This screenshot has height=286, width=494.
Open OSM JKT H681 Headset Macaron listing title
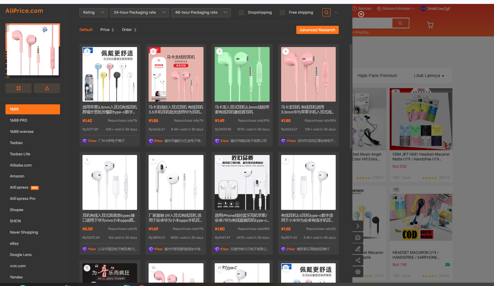421,157
